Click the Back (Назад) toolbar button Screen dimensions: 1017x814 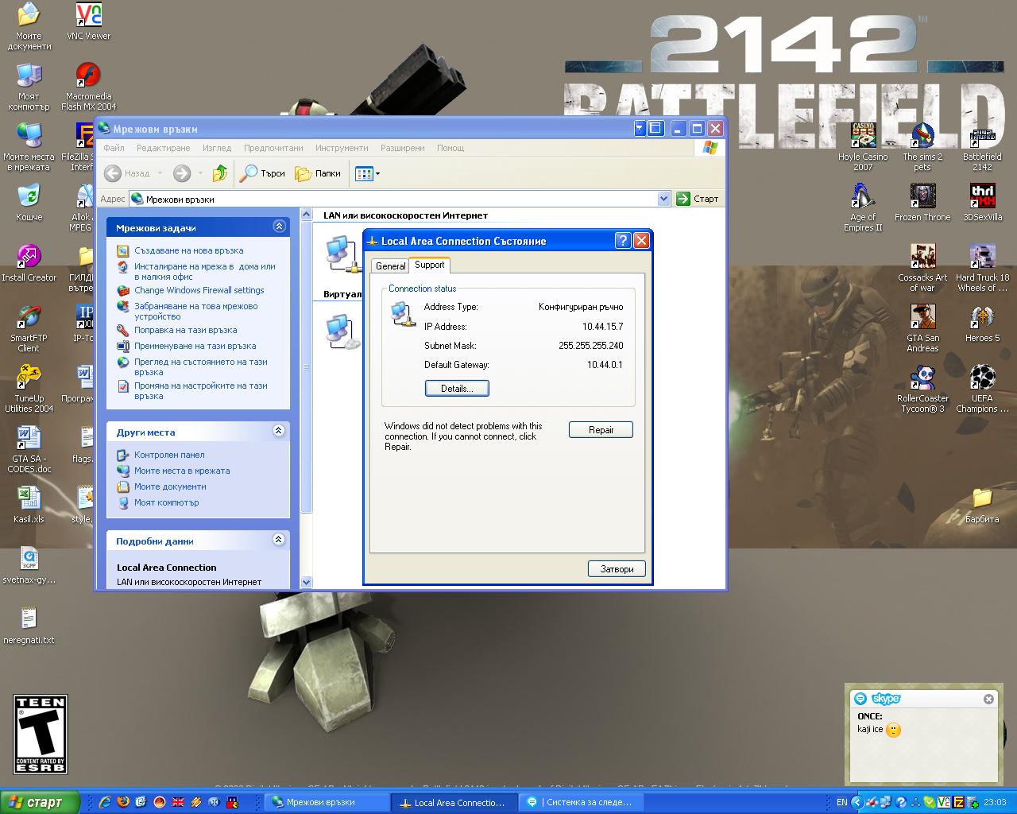[x=127, y=172]
